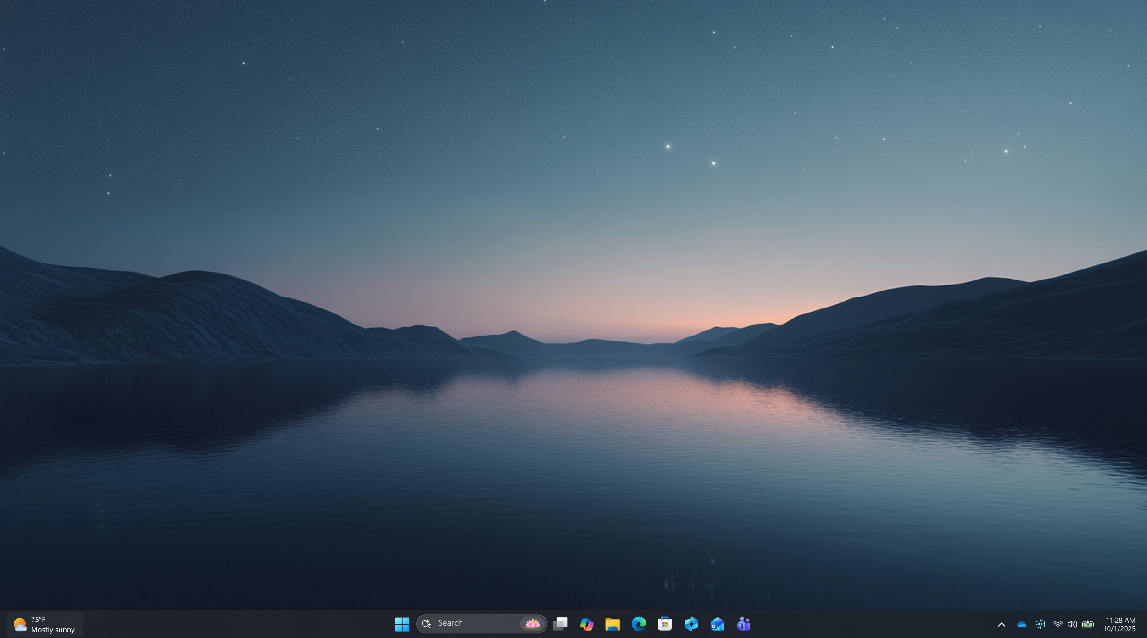Screen dimensions: 1147x638
Task: Open File Explorer from the taskbar
Action: 612,624
